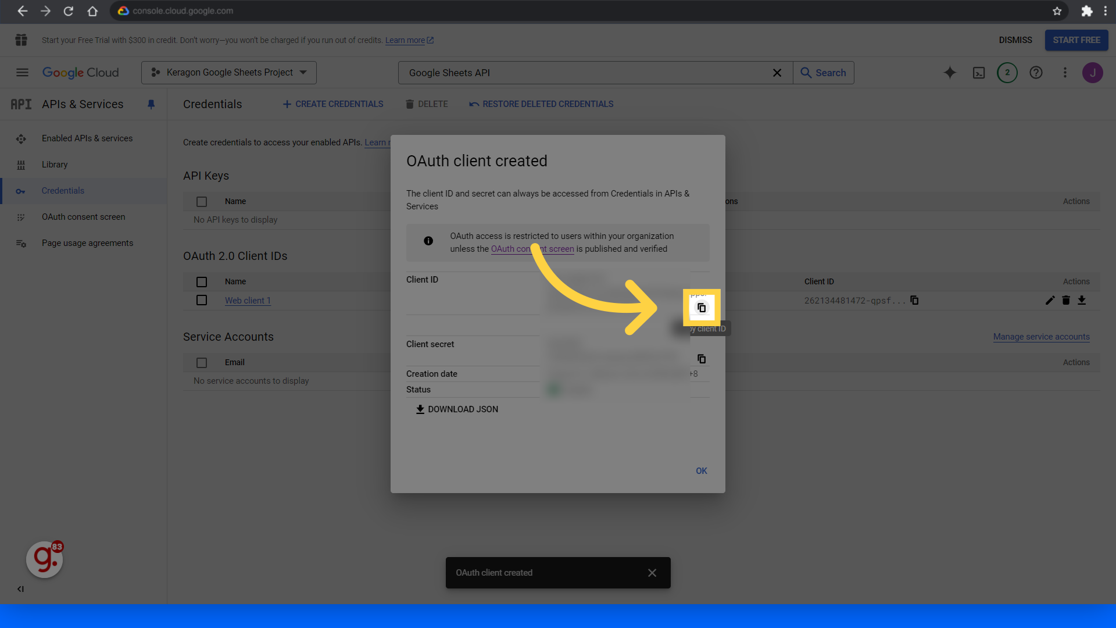
Task: Click RESTORE DELETED CREDENTIALS
Action: pyautogui.click(x=541, y=104)
